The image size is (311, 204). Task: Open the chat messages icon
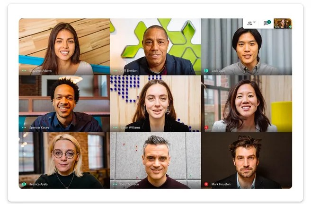[x=266, y=24]
